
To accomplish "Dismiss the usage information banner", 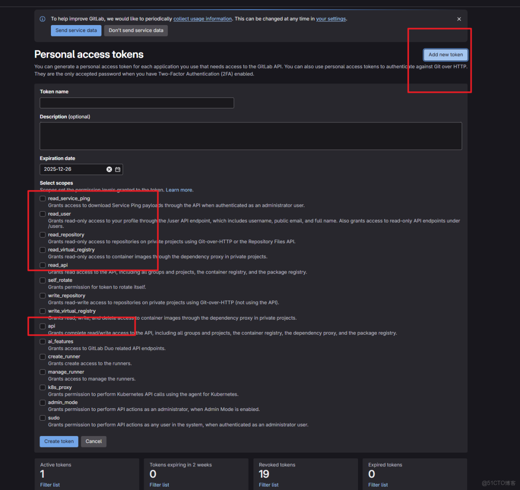I will point(459,19).
